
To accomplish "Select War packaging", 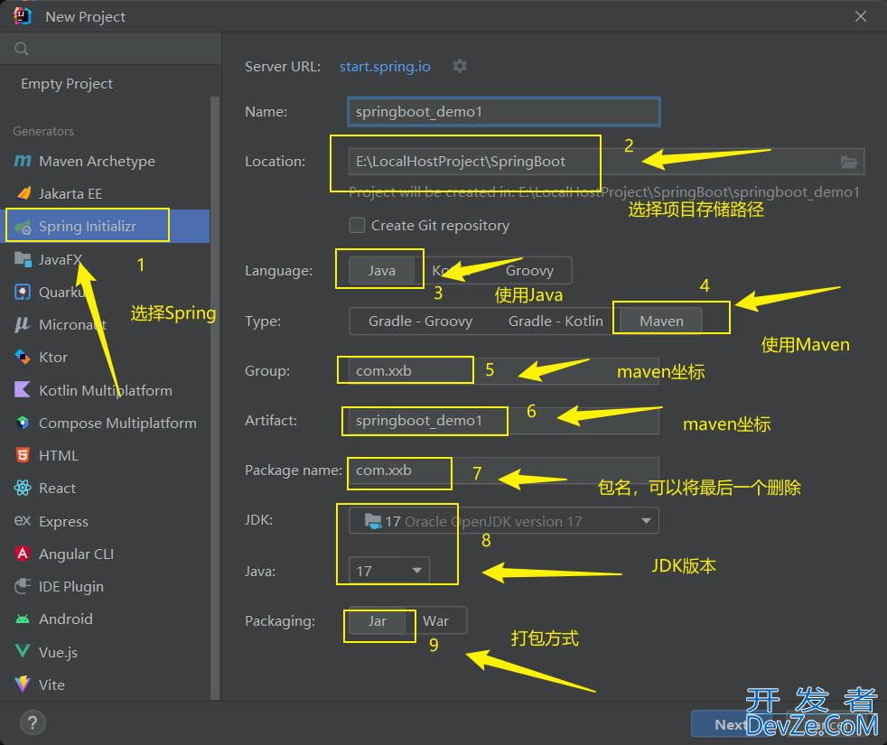I will click(x=435, y=621).
